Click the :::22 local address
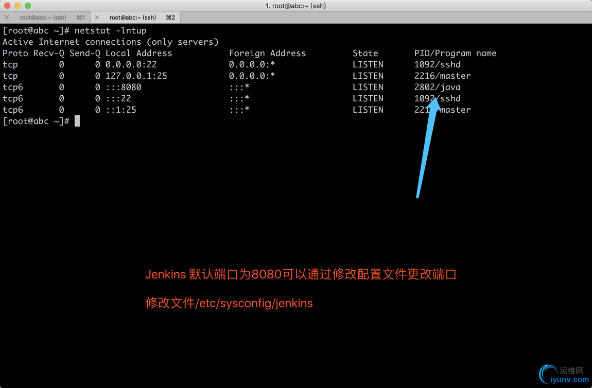Image resolution: width=592 pixels, height=388 pixels. (x=118, y=98)
